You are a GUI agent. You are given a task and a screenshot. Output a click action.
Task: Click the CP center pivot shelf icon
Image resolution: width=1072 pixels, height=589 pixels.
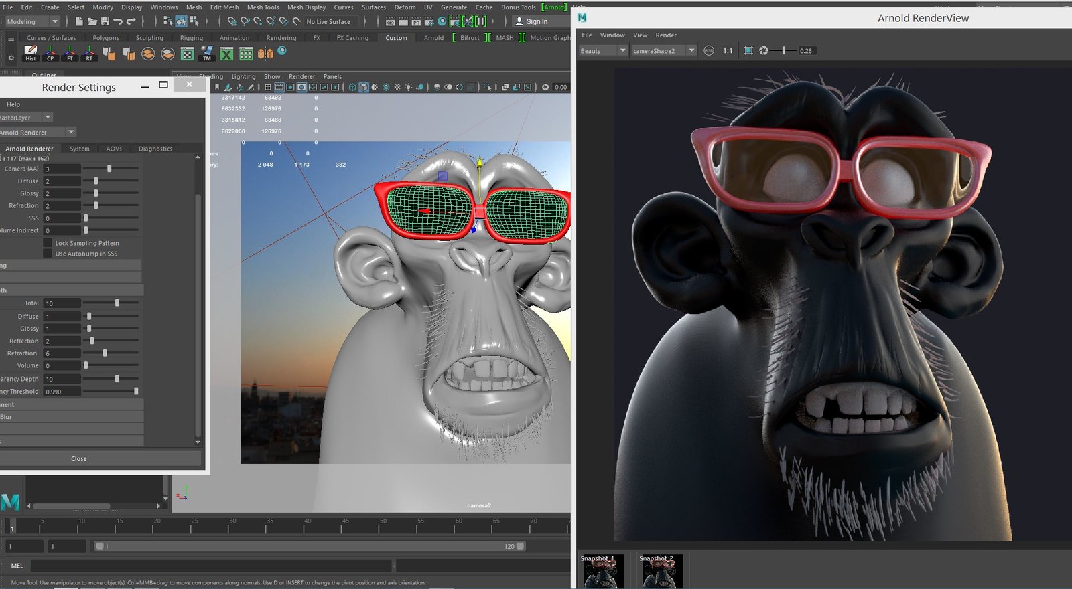(x=50, y=53)
